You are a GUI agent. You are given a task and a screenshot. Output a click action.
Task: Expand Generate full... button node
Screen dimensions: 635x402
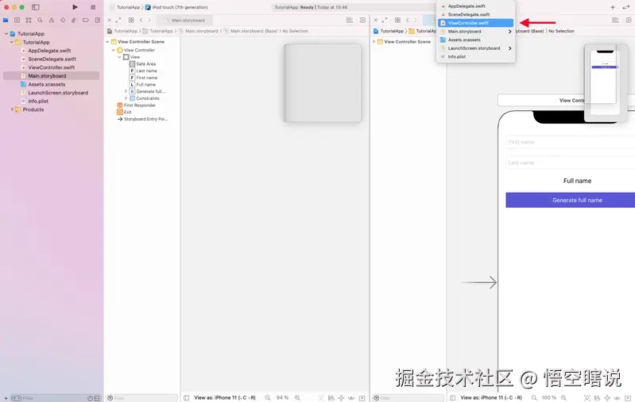point(126,91)
